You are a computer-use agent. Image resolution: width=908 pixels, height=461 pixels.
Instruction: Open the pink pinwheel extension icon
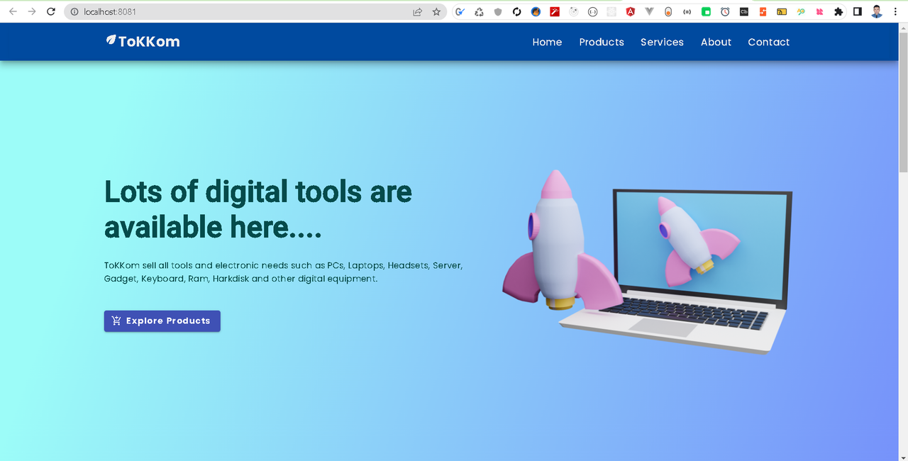819,12
